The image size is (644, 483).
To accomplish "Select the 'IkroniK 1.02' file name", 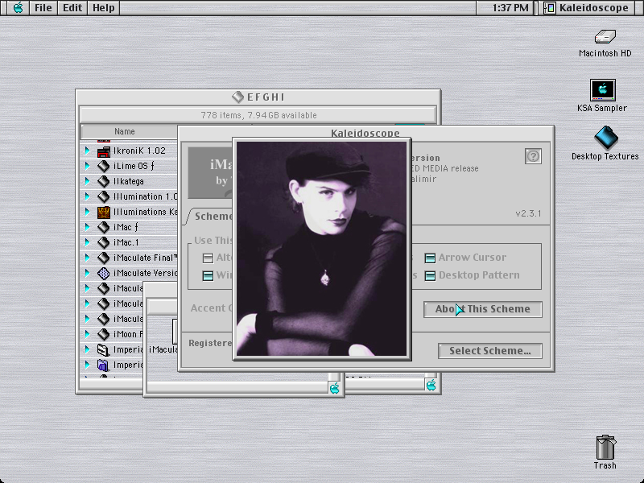I will point(139,151).
